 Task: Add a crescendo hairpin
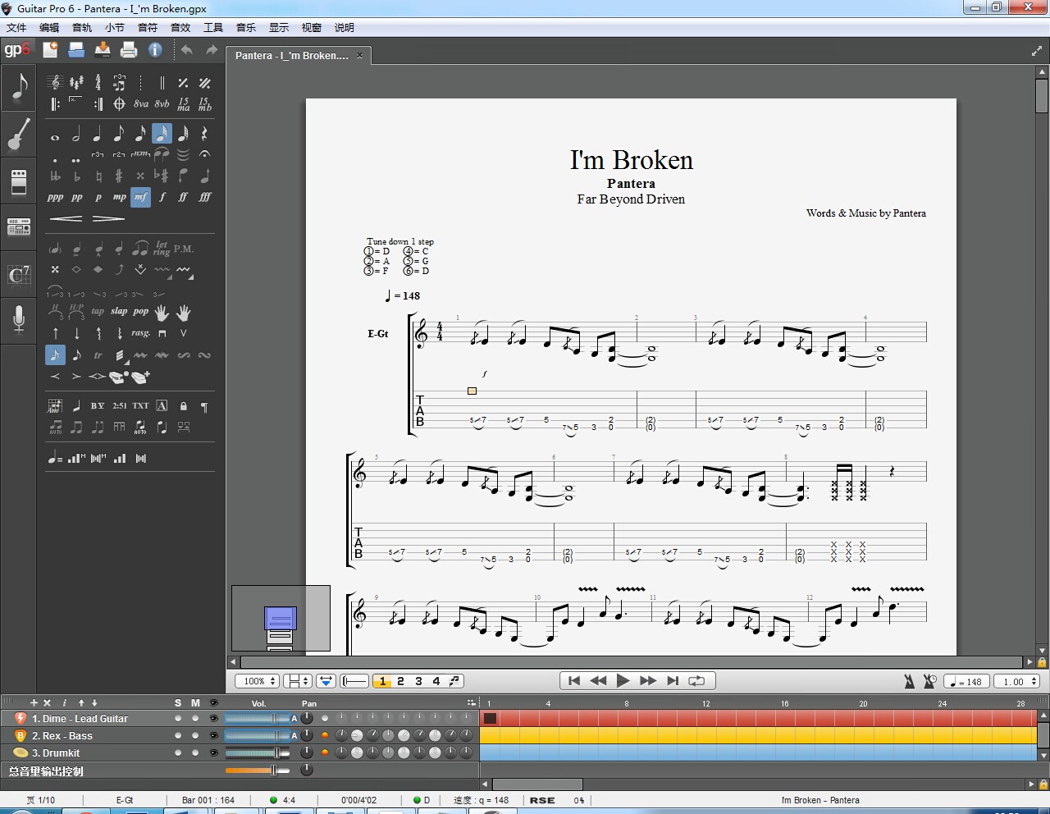(66, 218)
